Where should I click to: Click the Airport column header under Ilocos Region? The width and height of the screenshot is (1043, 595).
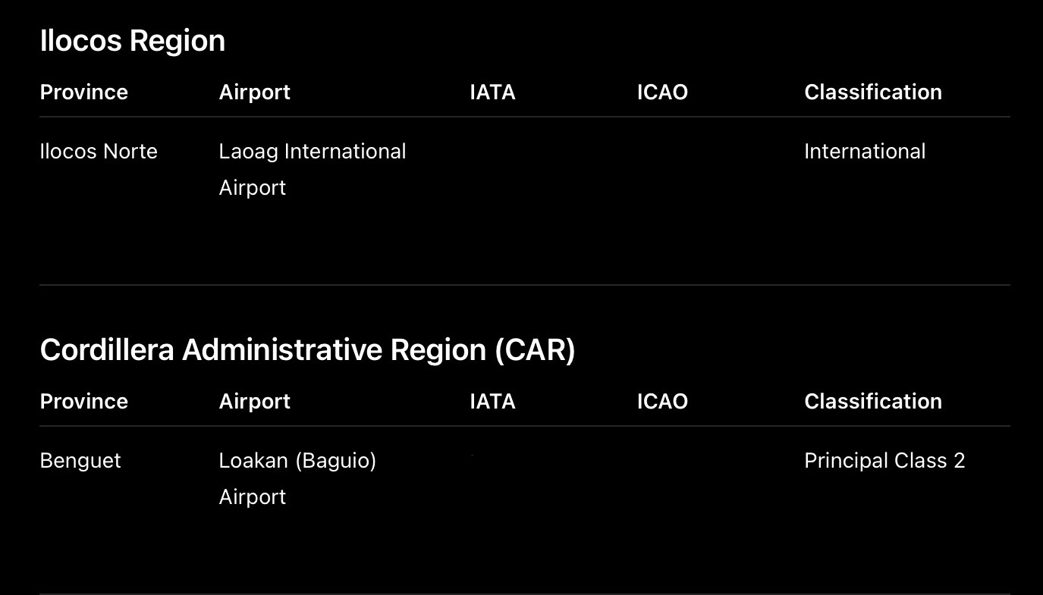(255, 92)
